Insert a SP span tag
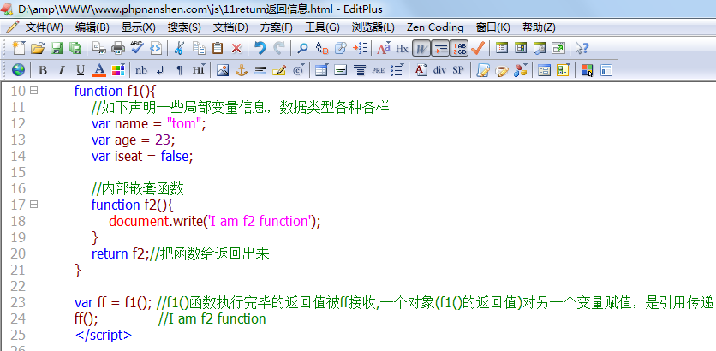 coord(458,70)
